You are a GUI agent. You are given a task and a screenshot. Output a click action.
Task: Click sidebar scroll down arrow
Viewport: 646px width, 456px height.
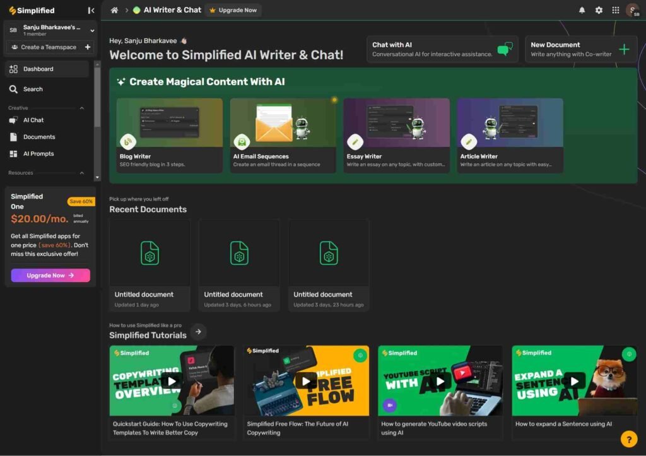tap(97, 177)
